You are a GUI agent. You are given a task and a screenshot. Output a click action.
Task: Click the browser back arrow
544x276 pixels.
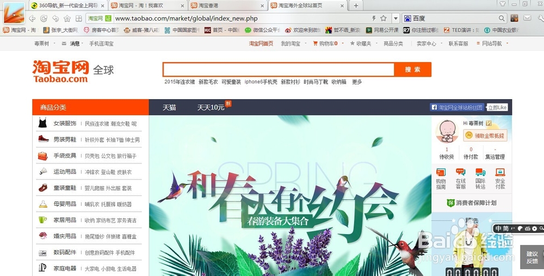click(32, 19)
